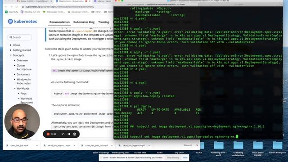Stop the Loom recording with the red square
This screenshot has width=288, height=162.
[x=48, y=134]
